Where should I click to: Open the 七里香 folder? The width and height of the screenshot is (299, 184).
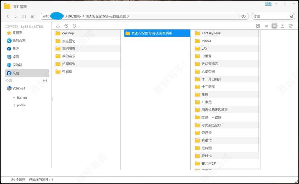coord(226,56)
